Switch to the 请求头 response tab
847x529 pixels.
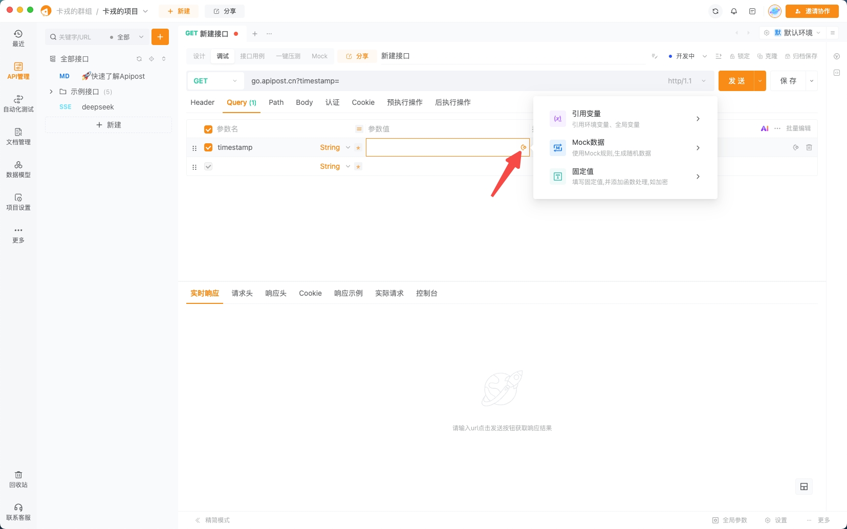[x=242, y=293]
